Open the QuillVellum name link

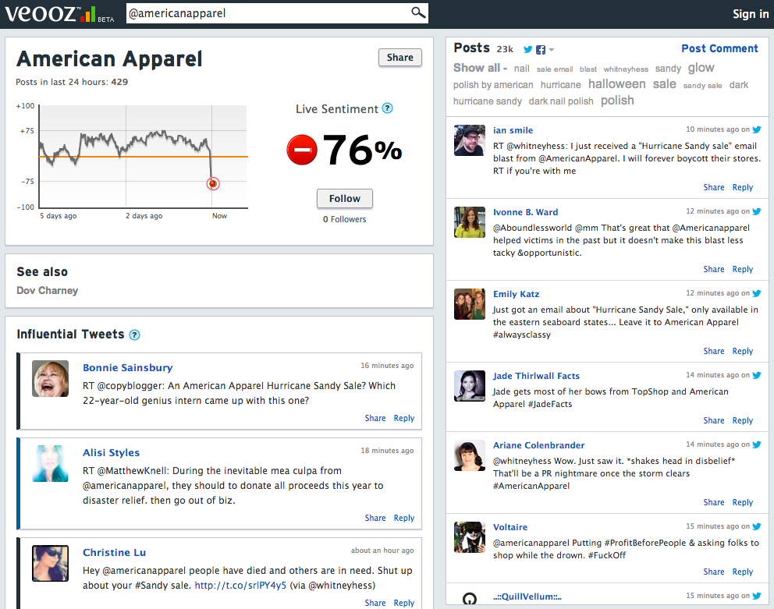coord(527,597)
